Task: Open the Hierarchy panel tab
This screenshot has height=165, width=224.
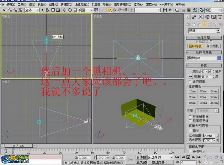Action: pyautogui.click(x=201, y=17)
